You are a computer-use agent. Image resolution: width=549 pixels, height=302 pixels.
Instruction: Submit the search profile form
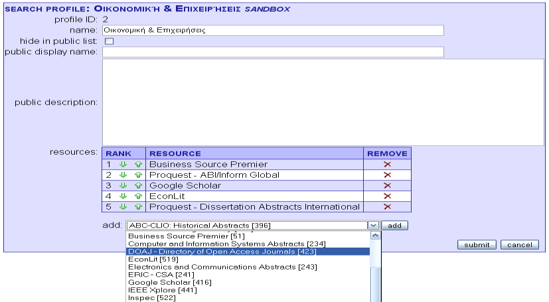pyautogui.click(x=477, y=245)
